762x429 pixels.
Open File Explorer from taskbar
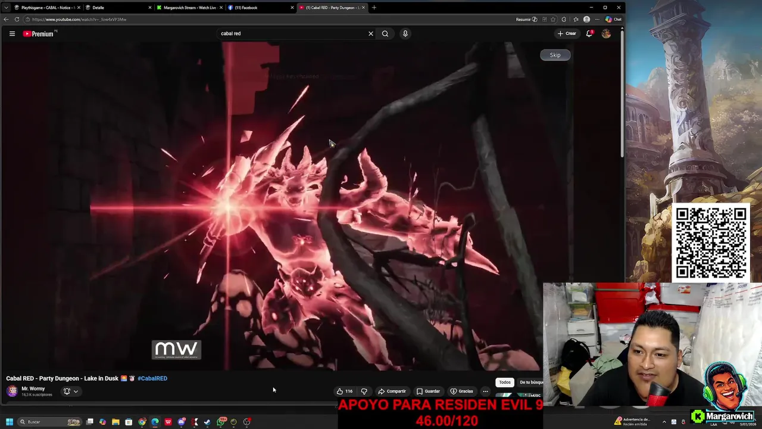point(115,422)
